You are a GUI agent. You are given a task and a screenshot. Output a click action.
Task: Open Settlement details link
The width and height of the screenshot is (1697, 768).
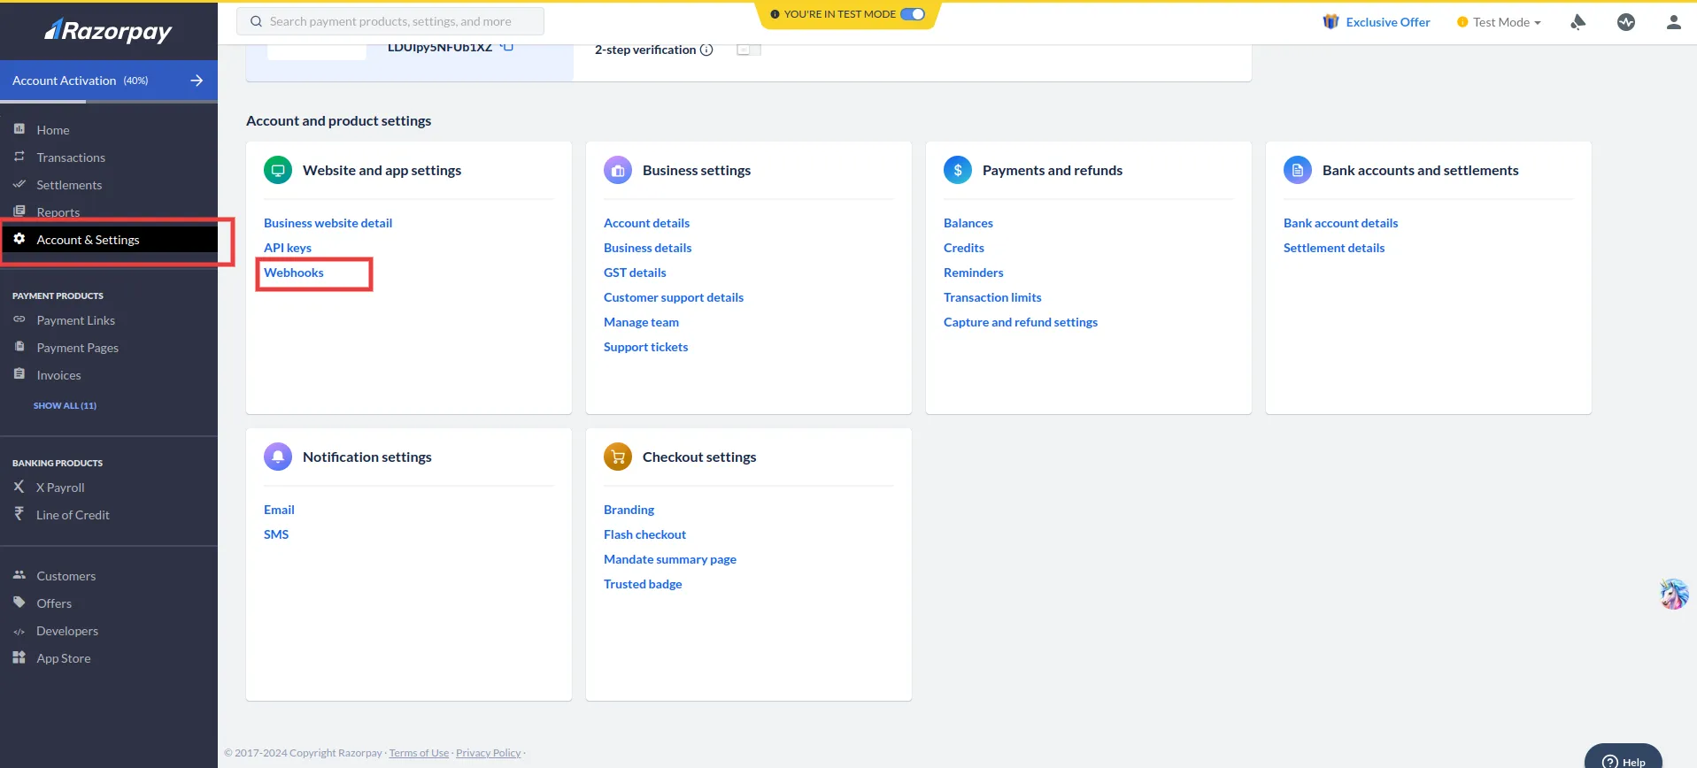pyautogui.click(x=1334, y=248)
